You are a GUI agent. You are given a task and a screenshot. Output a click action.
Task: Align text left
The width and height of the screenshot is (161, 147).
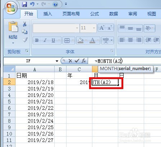click(x=122, y=40)
